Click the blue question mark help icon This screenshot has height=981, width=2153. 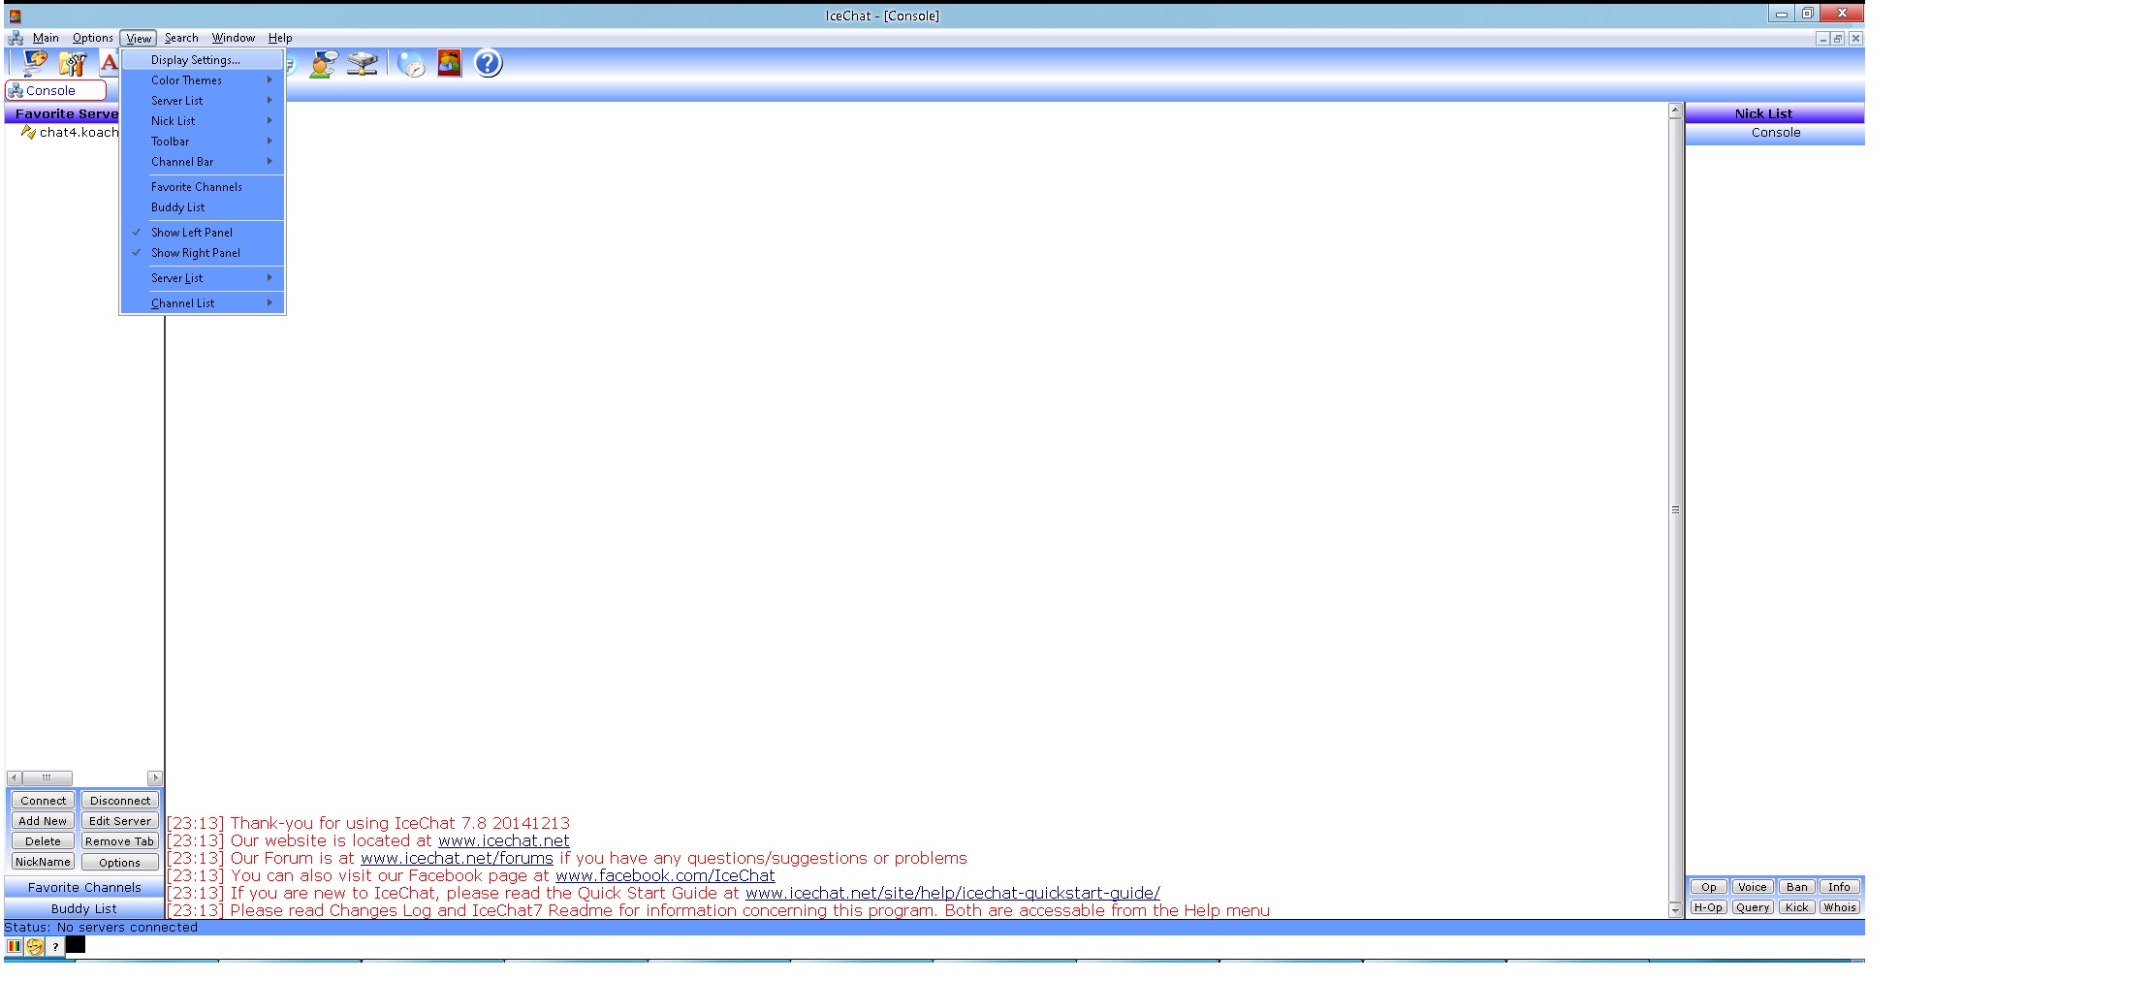tap(489, 63)
